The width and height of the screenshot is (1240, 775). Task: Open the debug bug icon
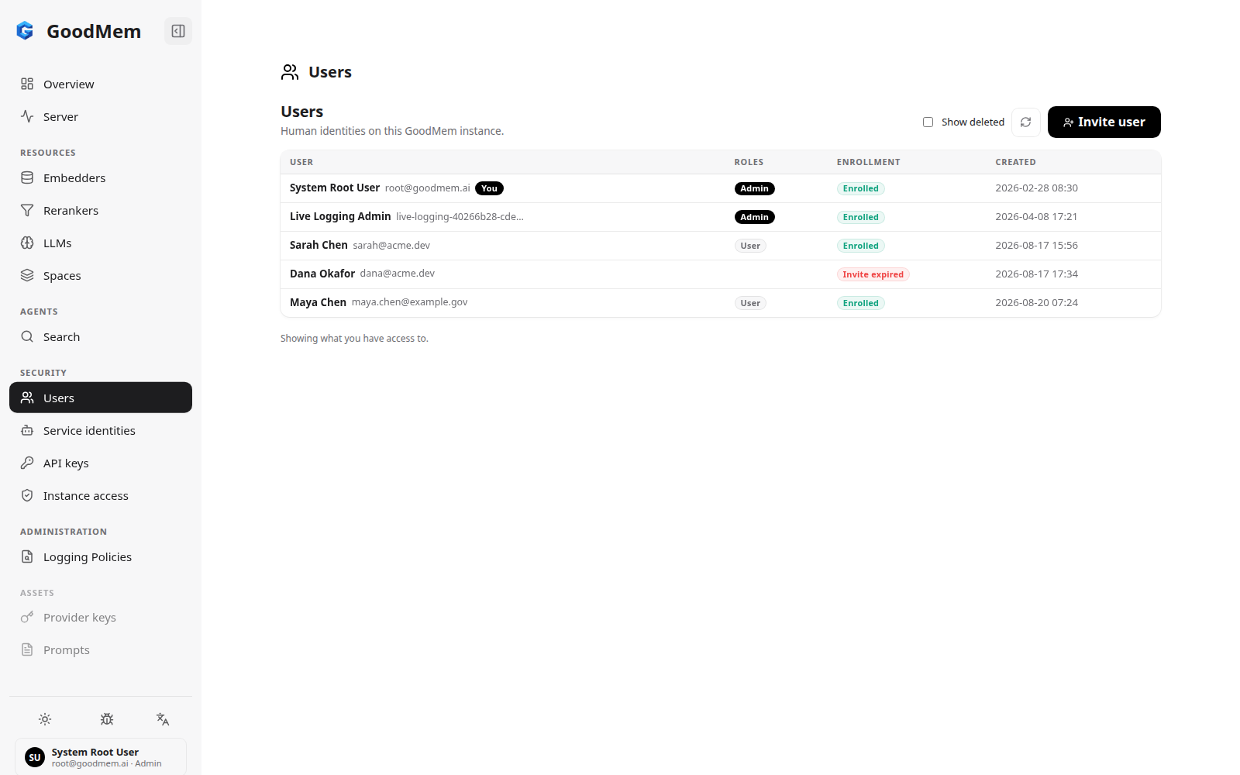coord(107,719)
